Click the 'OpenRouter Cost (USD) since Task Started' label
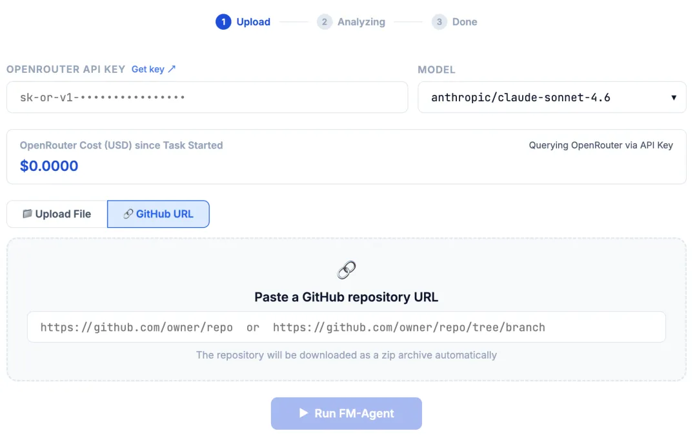 tap(121, 145)
